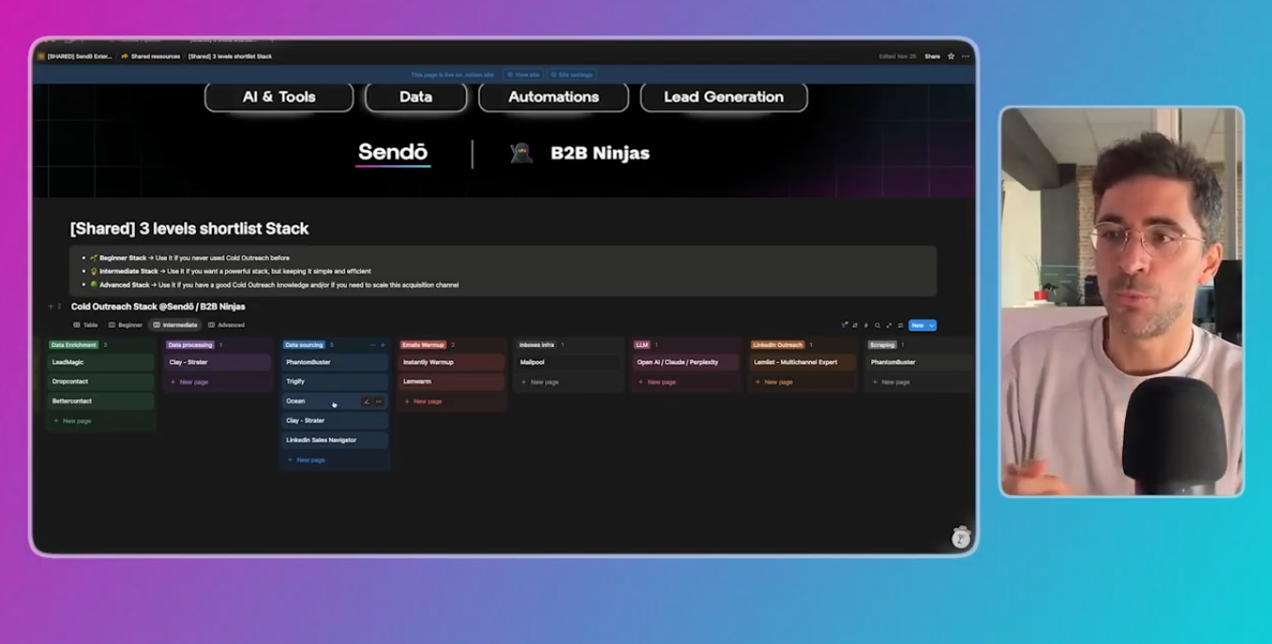Click the View site button
This screenshot has height=644, width=1272.
(x=523, y=74)
